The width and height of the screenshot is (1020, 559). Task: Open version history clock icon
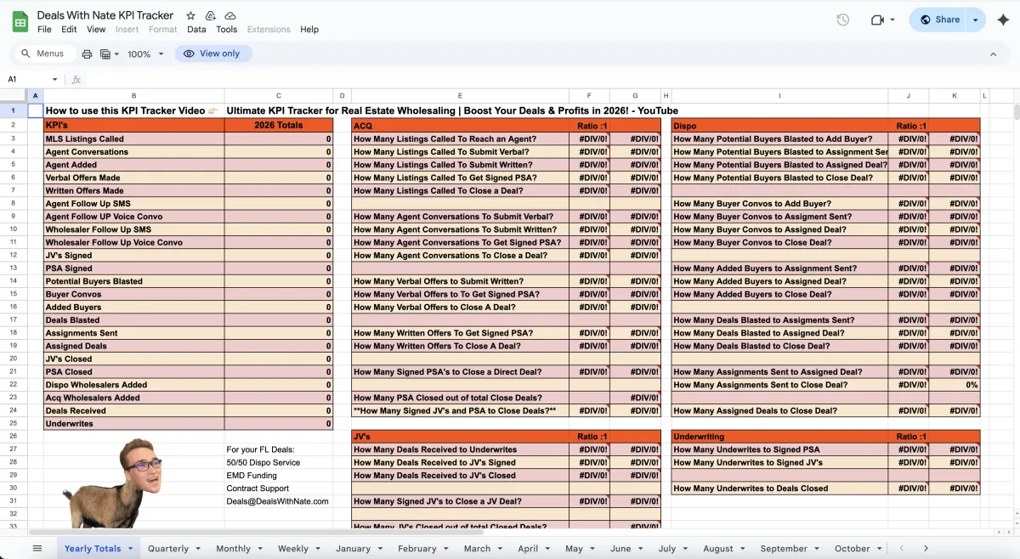point(842,20)
